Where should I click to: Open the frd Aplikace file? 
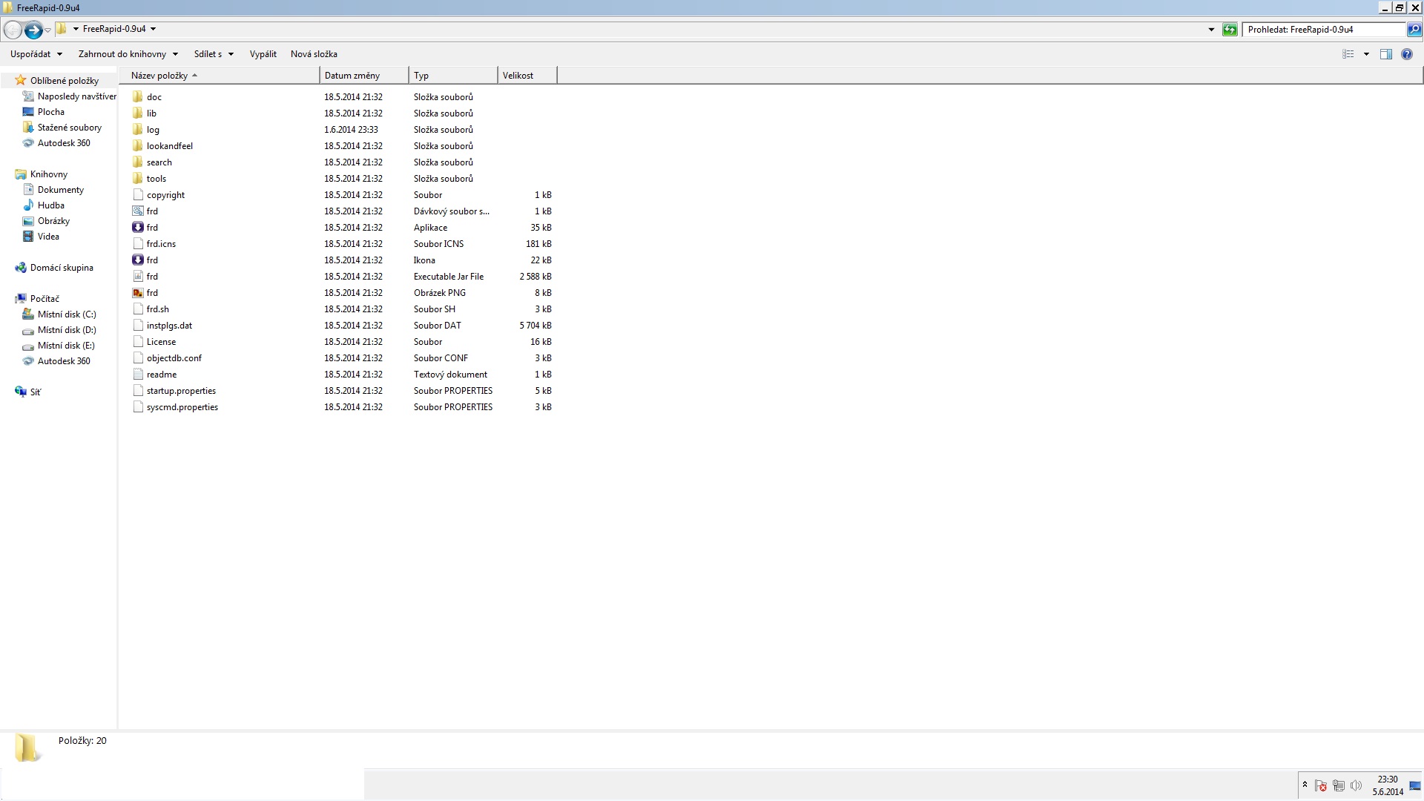pos(152,228)
